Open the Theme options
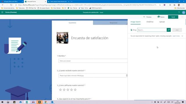 point(161,17)
